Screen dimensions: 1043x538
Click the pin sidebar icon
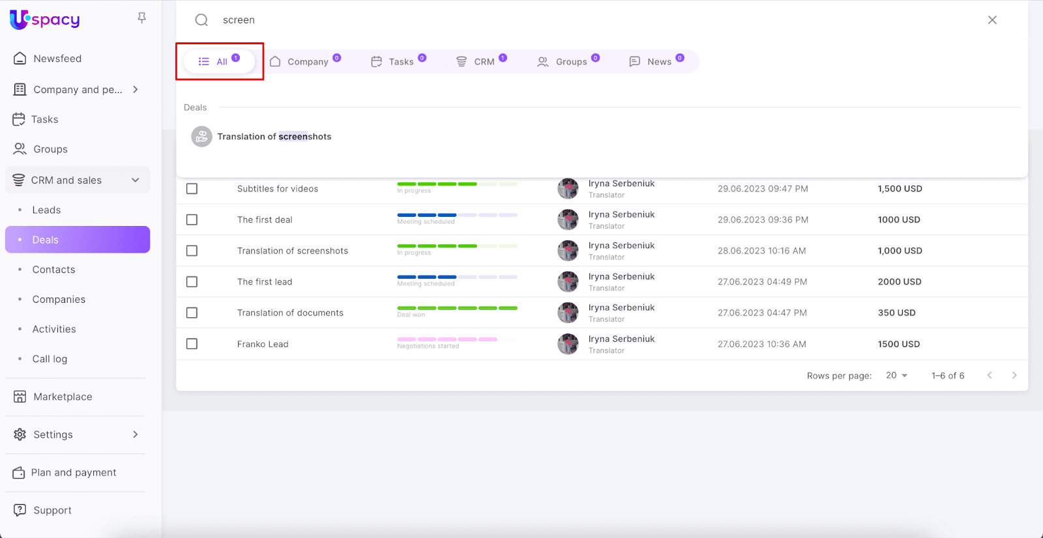click(x=141, y=18)
